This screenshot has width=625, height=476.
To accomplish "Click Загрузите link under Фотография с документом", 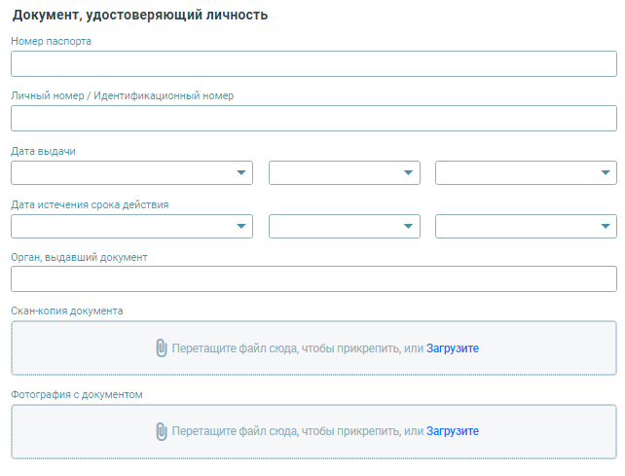I will (x=453, y=431).
